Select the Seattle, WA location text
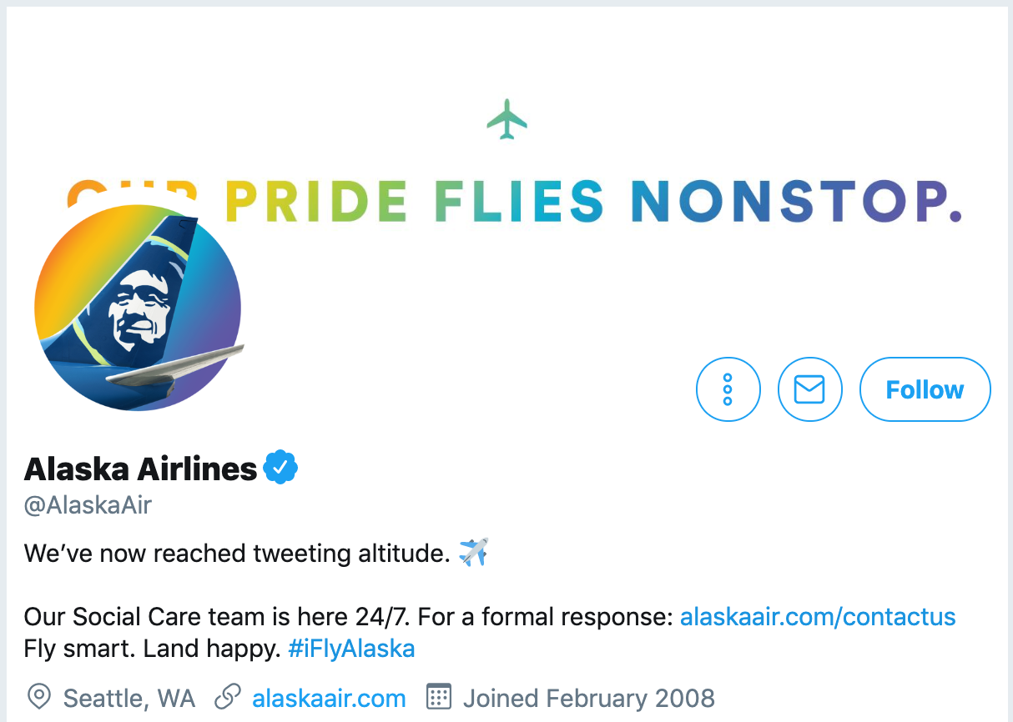 pyautogui.click(x=125, y=697)
